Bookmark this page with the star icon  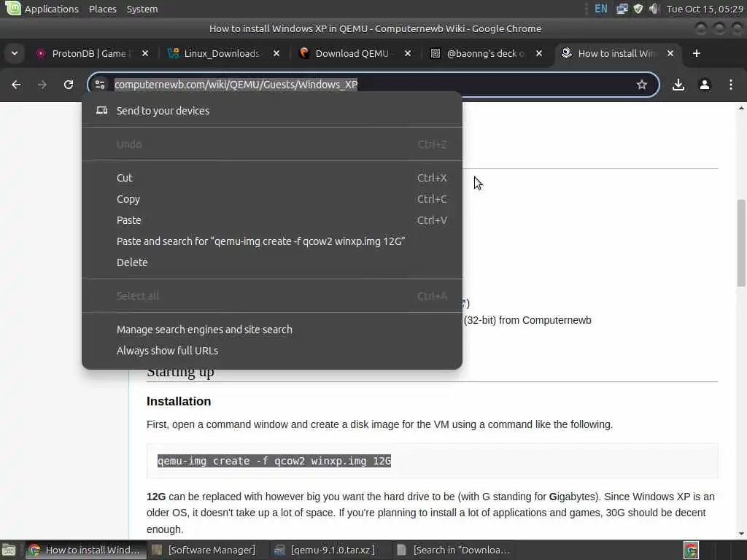[x=642, y=85]
